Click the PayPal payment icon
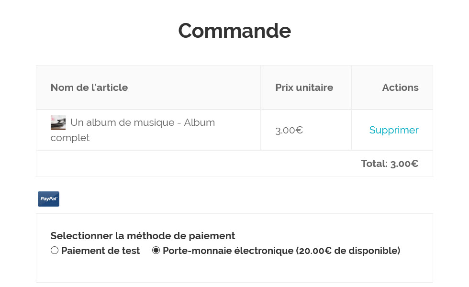This screenshot has height=287, width=469. click(x=48, y=199)
